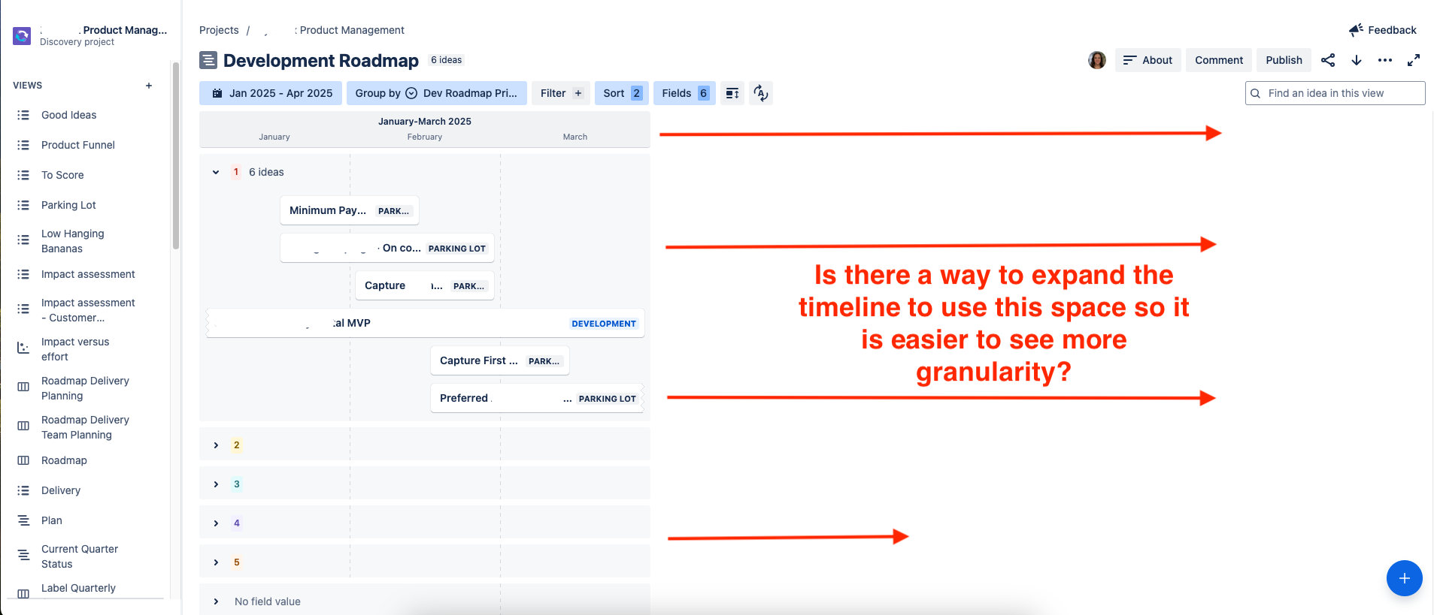This screenshot has height=615, width=1434.
Task: Open the MVP idea card marked Development
Action: click(x=426, y=323)
